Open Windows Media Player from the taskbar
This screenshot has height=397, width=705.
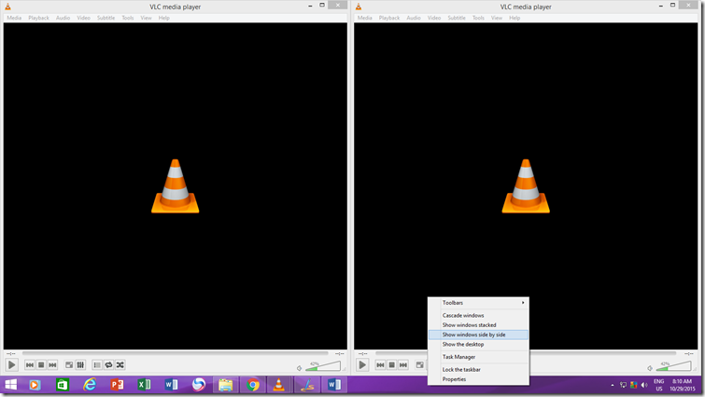35,385
